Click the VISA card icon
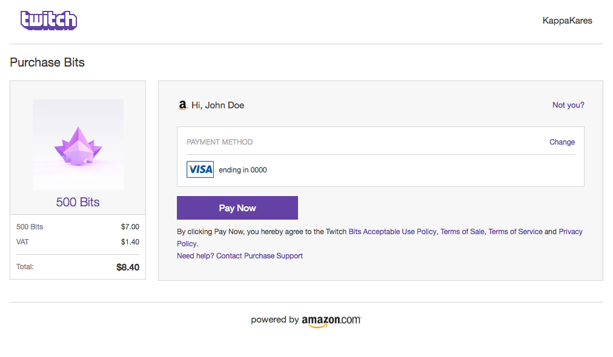The height and width of the screenshot is (357, 613). 200,169
